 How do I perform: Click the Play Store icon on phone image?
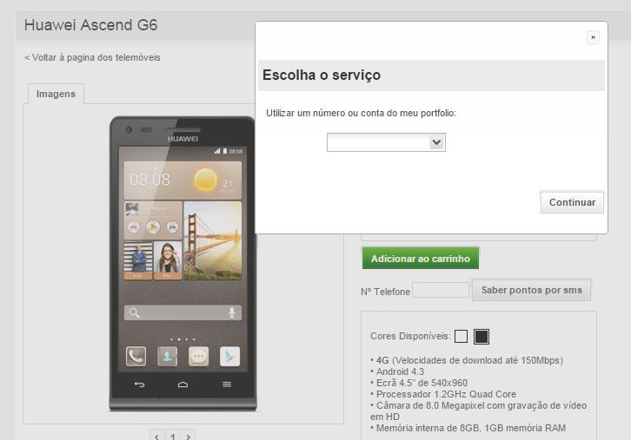[229, 357]
